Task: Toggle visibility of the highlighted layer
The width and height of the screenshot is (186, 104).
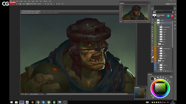Action: [x=155, y=23]
